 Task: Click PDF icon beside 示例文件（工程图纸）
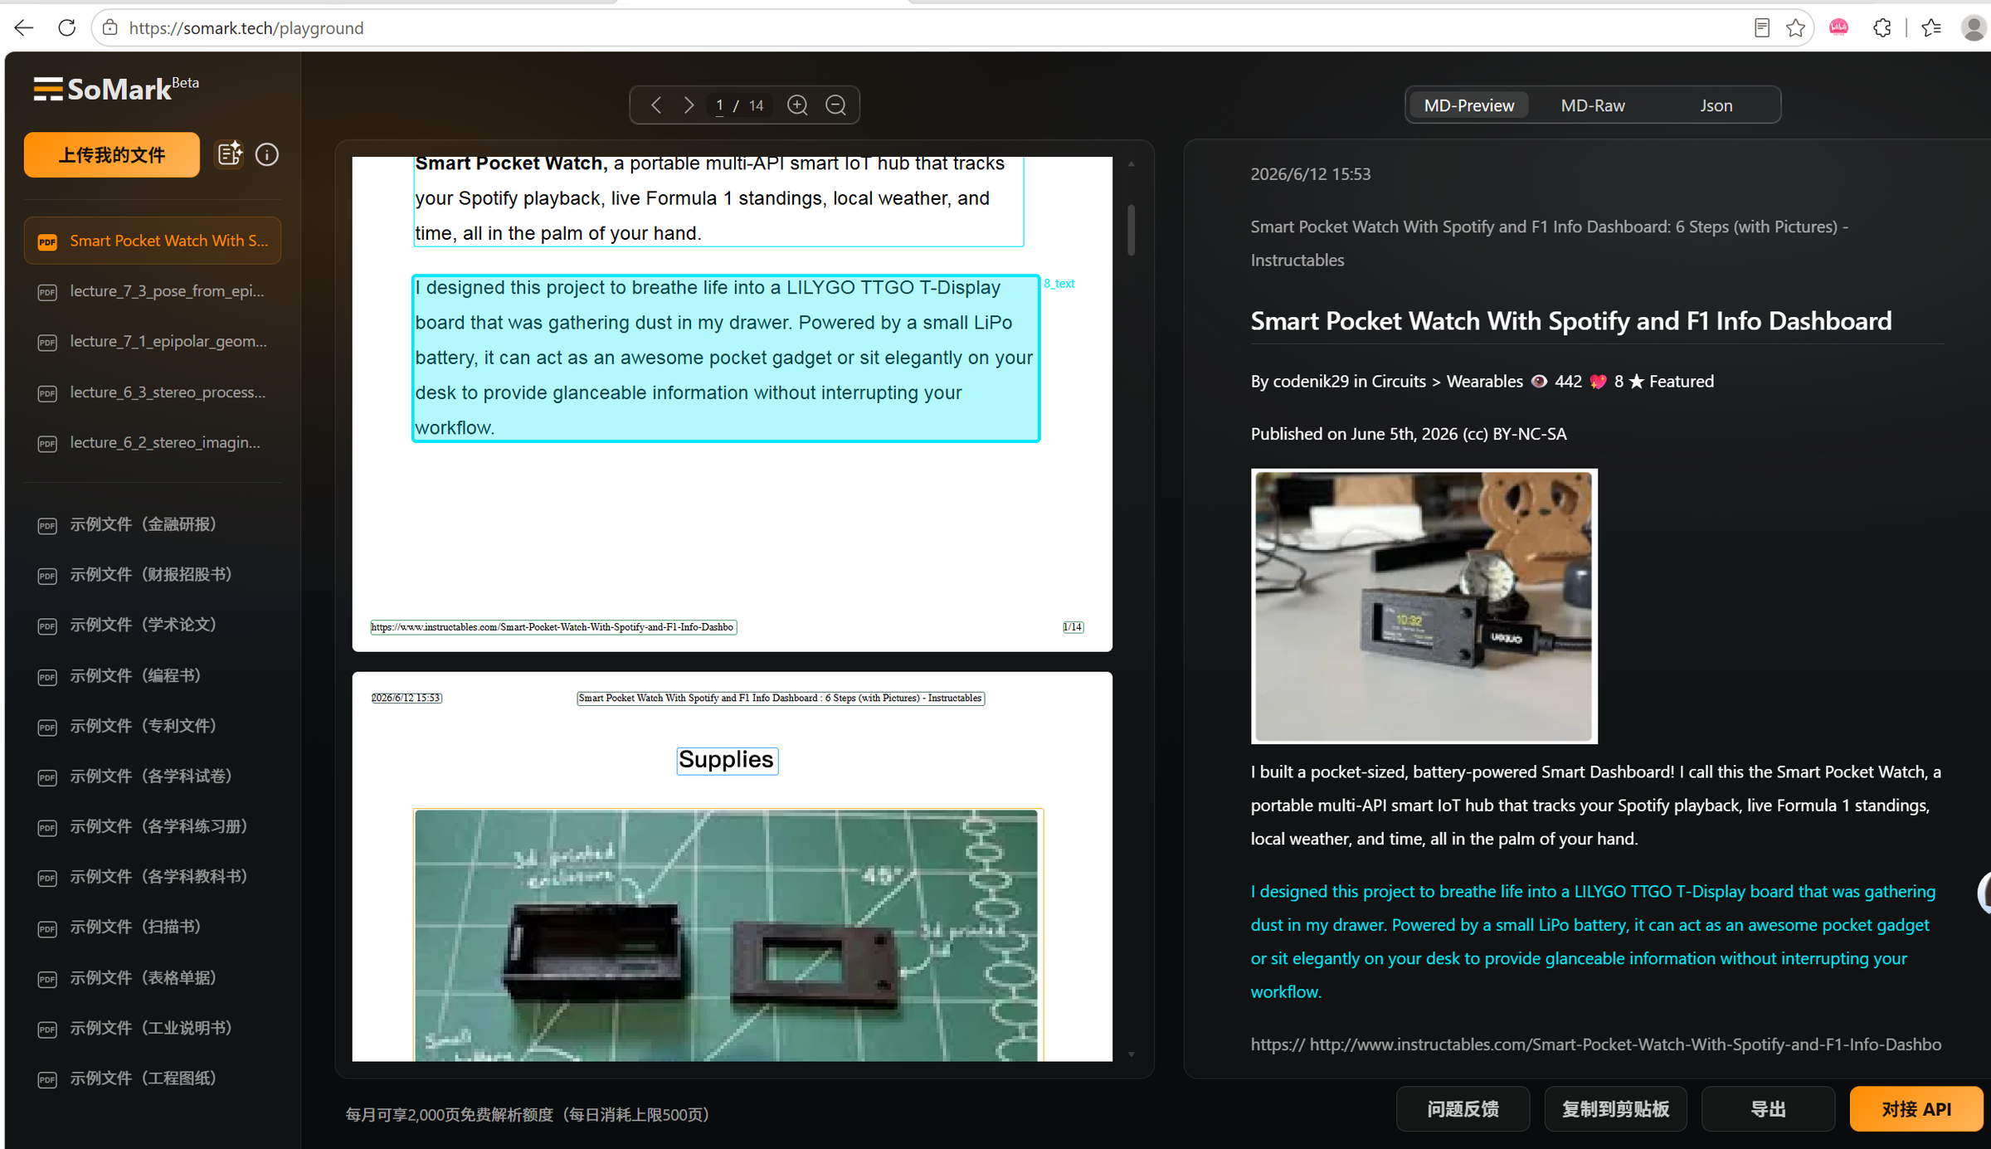(x=47, y=1079)
